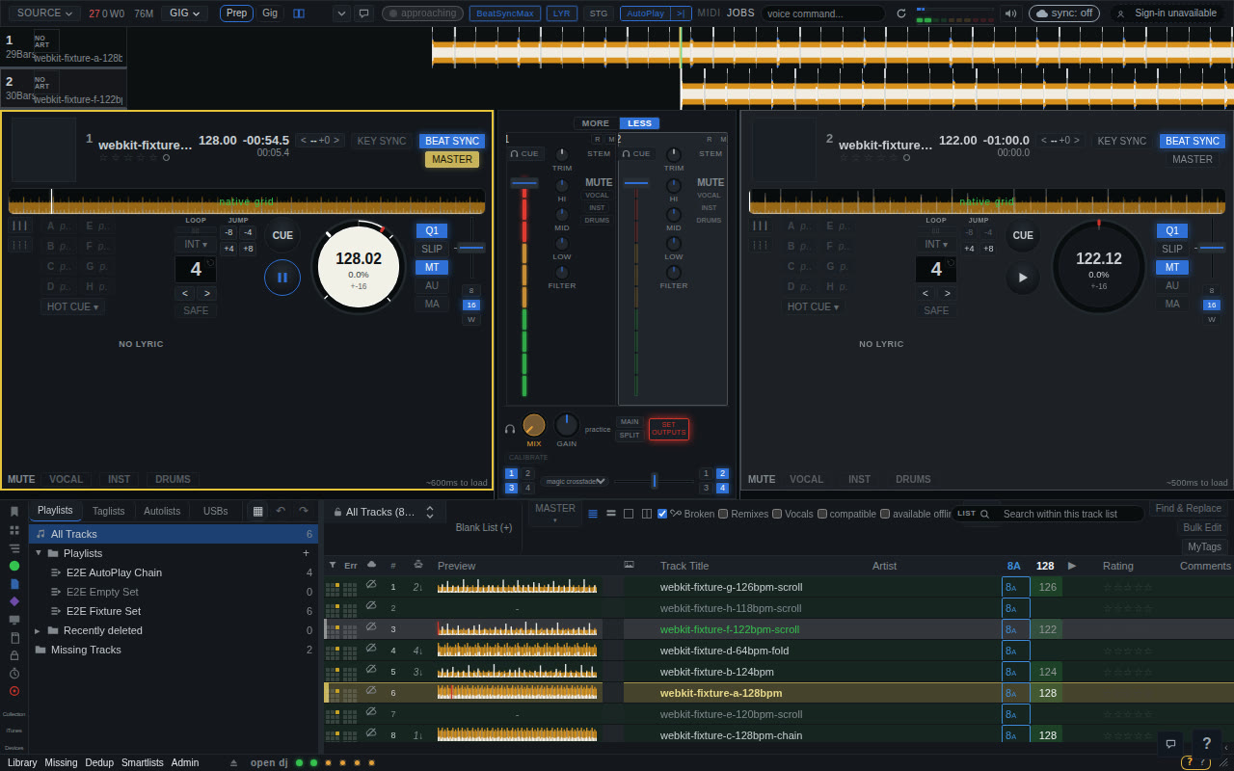
Task: Open the timer icon in library sidebar
Action: point(14,674)
